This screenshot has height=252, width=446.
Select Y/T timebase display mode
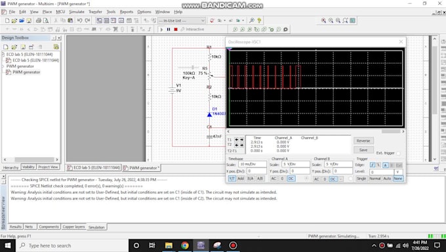232,178
